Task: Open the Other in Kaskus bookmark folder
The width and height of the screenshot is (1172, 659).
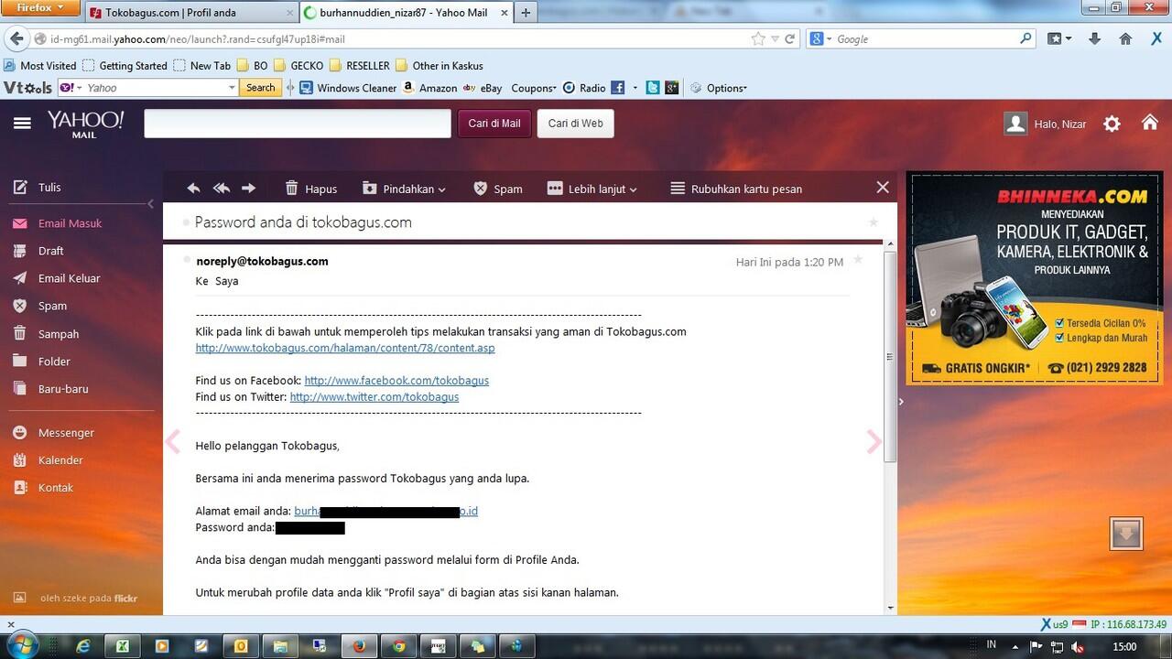Action: pyautogui.click(x=439, y=66)
